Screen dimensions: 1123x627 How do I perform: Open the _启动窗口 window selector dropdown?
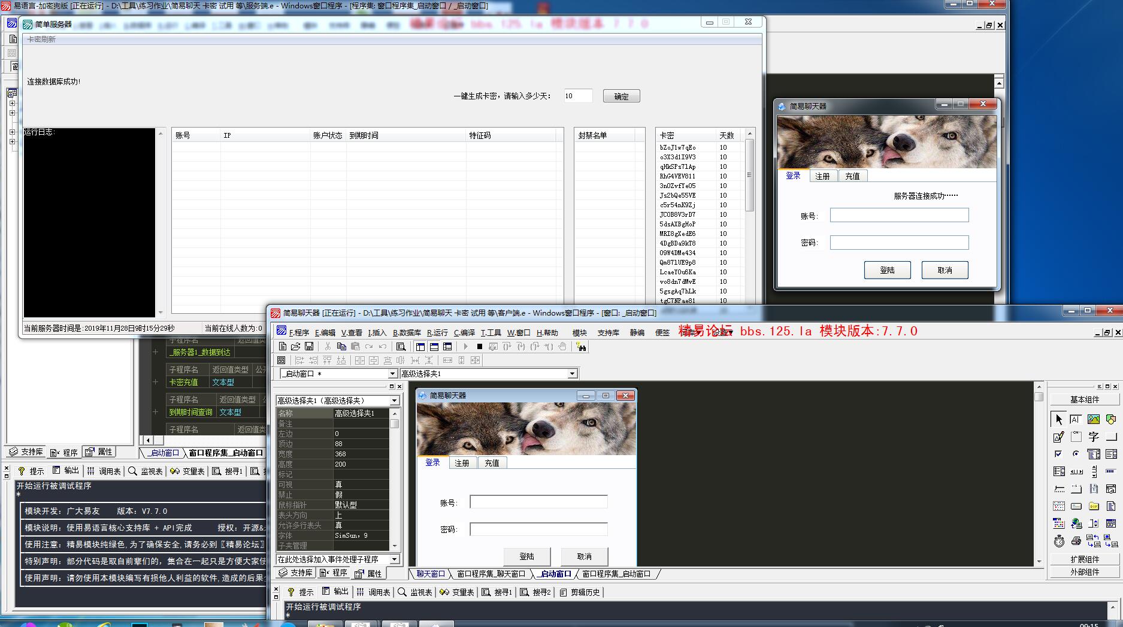[392, 374]
